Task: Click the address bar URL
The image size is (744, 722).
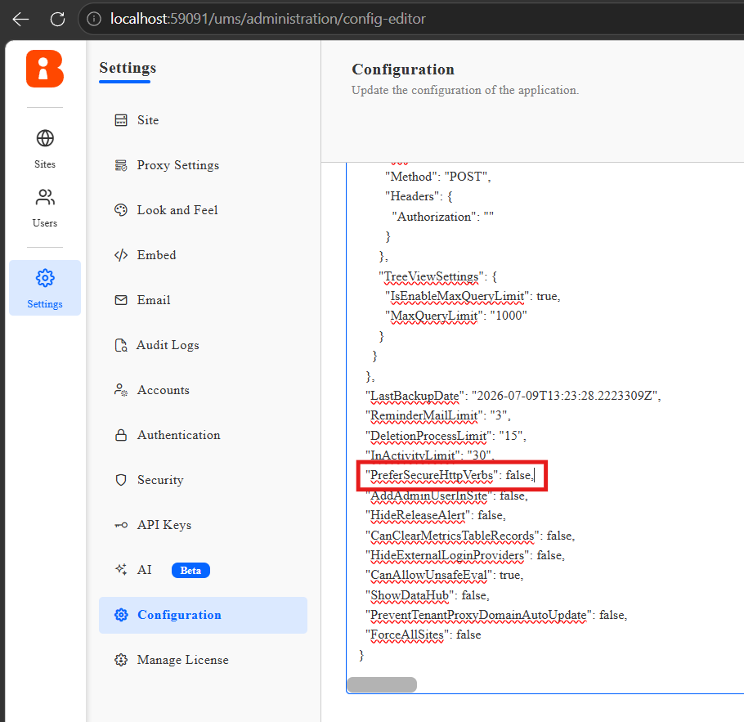Action: (x=267, y=19)
